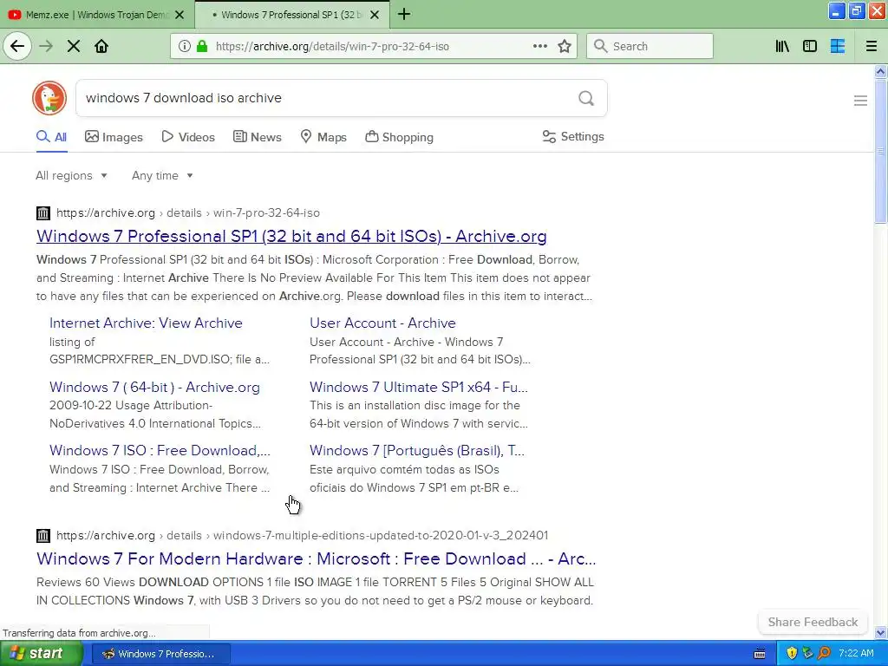888x666 pixels.
Task: Click the Share Feedback button
Action: (813, 622)
